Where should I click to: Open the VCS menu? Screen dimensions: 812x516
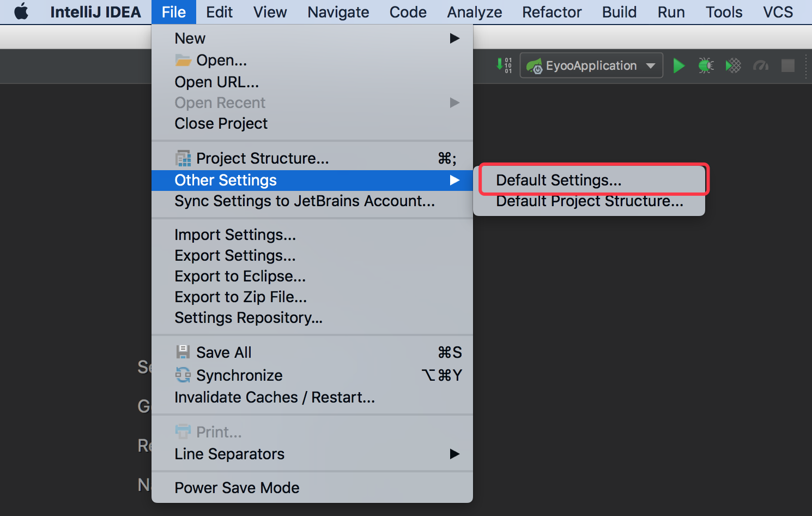click(x=778, y=12)
